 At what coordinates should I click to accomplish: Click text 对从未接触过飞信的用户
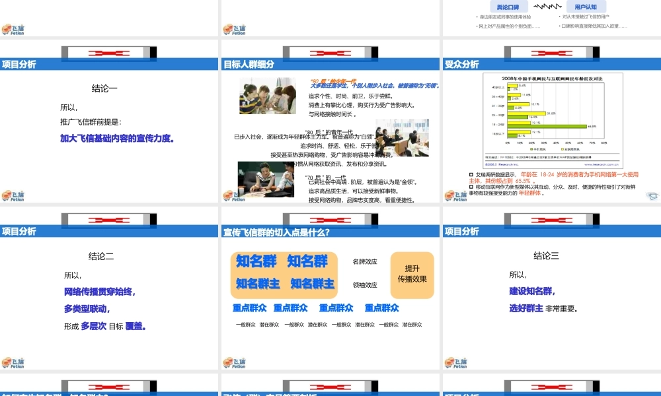point(586,17)
